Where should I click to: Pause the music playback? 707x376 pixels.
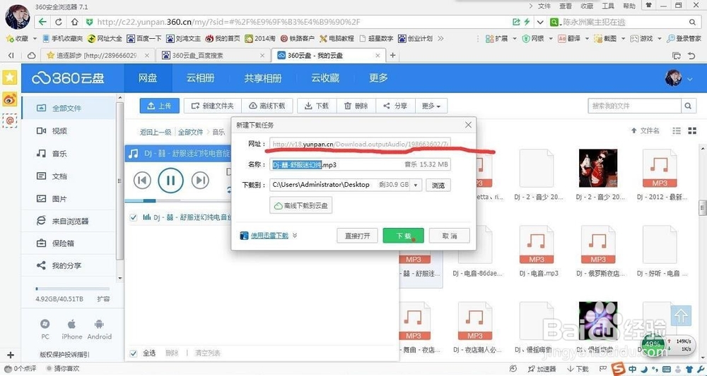click(x=170, y=181)
